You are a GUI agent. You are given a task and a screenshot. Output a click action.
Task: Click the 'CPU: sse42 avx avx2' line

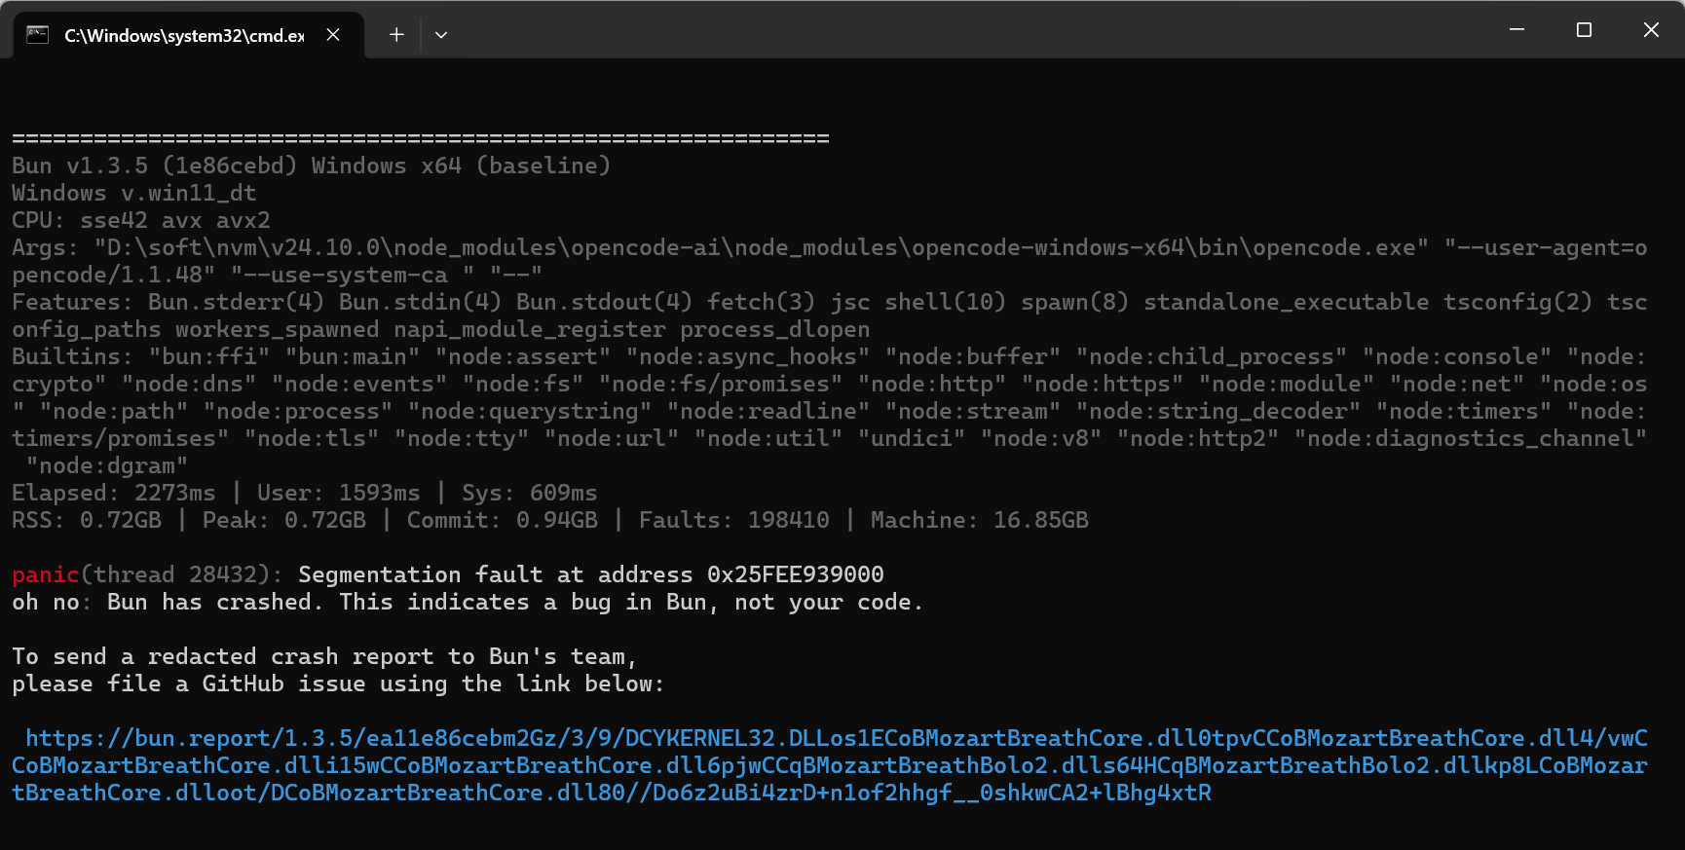pyautogui.click(x=141, y=220)
